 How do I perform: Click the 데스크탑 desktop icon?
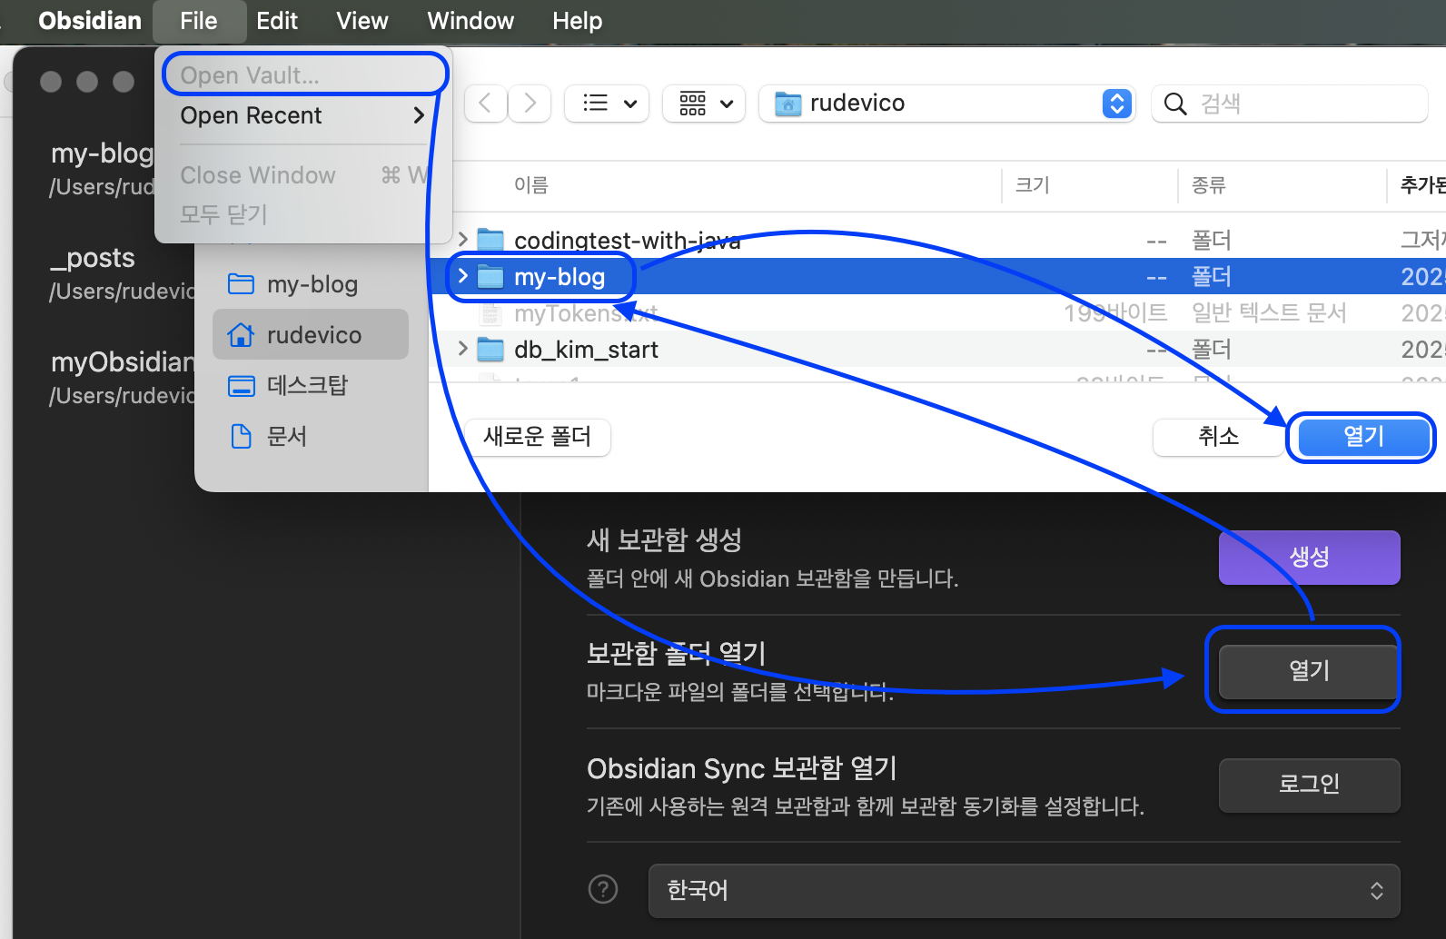point(241,386)
